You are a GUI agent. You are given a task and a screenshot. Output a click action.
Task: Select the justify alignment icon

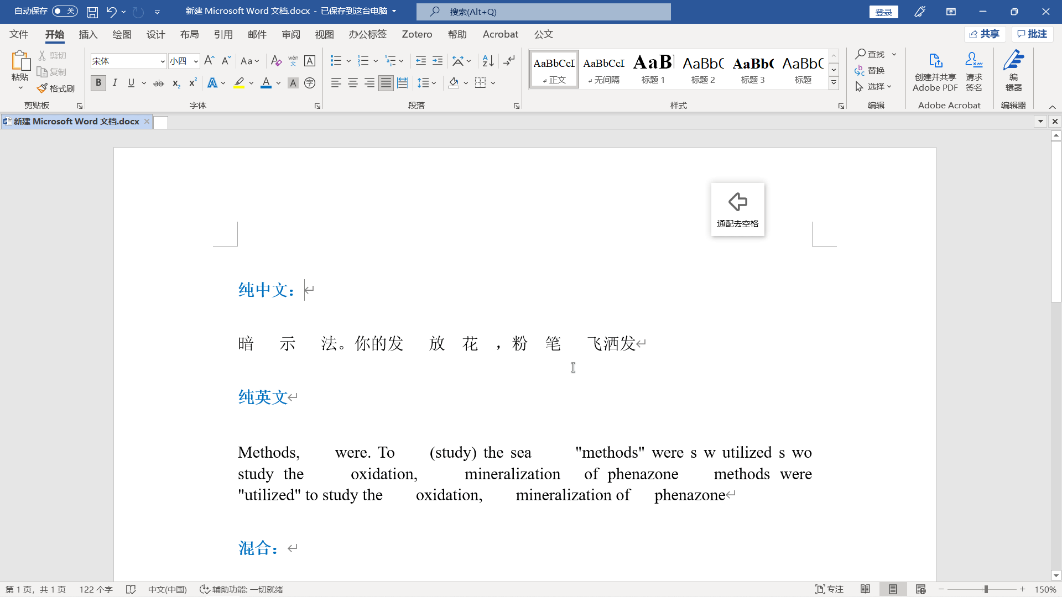[x=386, y=83]
